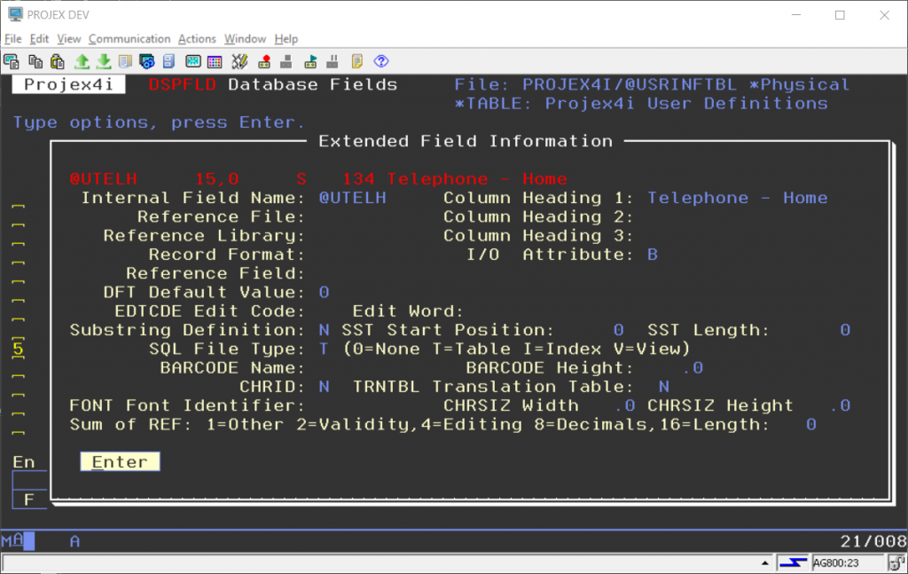This screenshot has height=574, width=908.
Task: Click the I/O Attribute value B
Action: point(652,255)
